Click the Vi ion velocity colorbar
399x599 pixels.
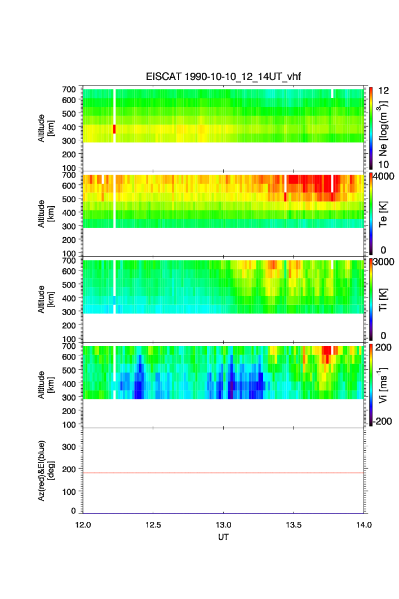[371, 385]
